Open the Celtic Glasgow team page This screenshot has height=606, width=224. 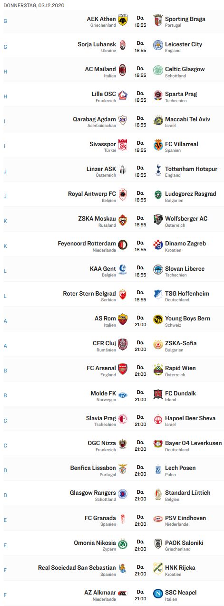(185, 69)
